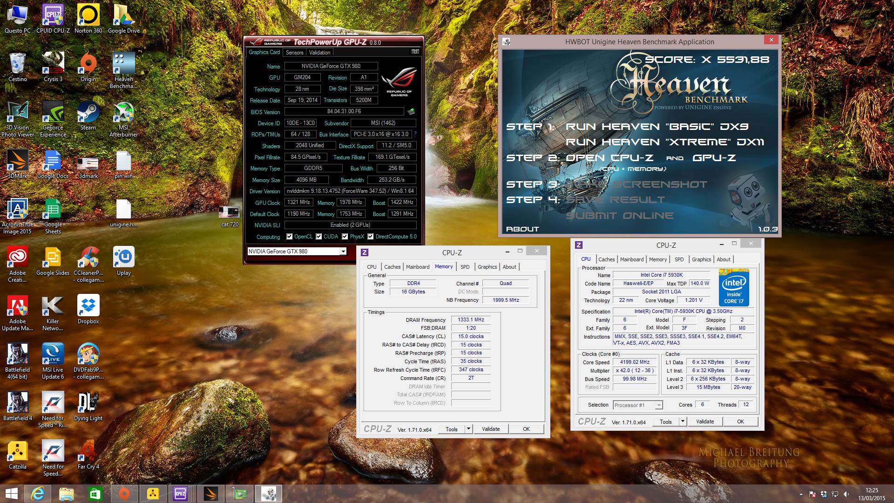The image size is (894, 503).
Task: Open Tools dropdown arrow in CPU-Z Memory window
Action: click(x=468, y=429)
